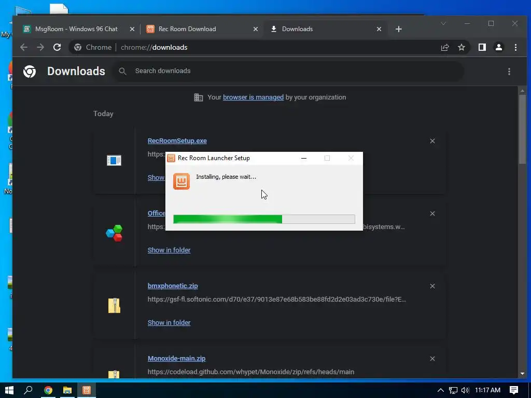This screenshot has width=531, height=398.
Task: Go back using Chrome's back arrow
Action: tap(24, 47)
